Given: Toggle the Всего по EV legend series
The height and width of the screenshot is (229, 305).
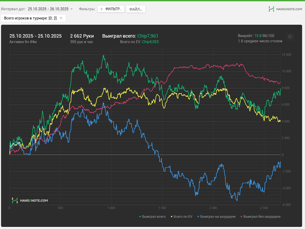Looking at the screenshot, I should click(182, 216).
